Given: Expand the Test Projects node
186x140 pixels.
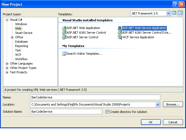Looking at the screenshot, I should click(x=7, y=72).
